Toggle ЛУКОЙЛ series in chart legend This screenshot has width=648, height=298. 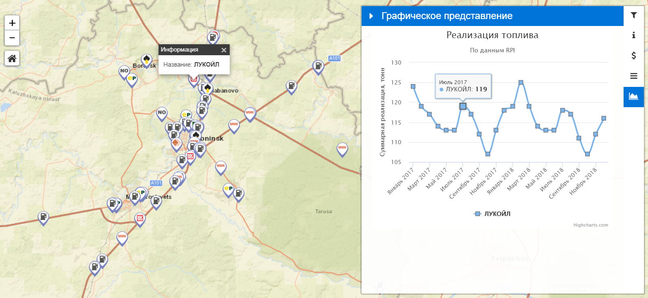coord(492,214)
